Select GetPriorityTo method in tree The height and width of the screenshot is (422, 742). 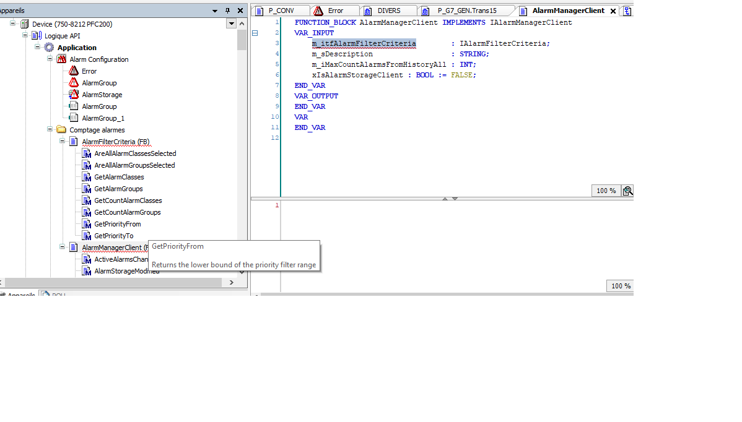click(113, 236)
